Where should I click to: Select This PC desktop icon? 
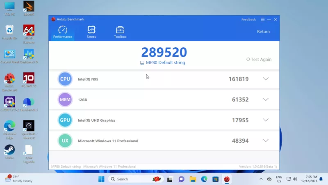[x=9, y=9]
